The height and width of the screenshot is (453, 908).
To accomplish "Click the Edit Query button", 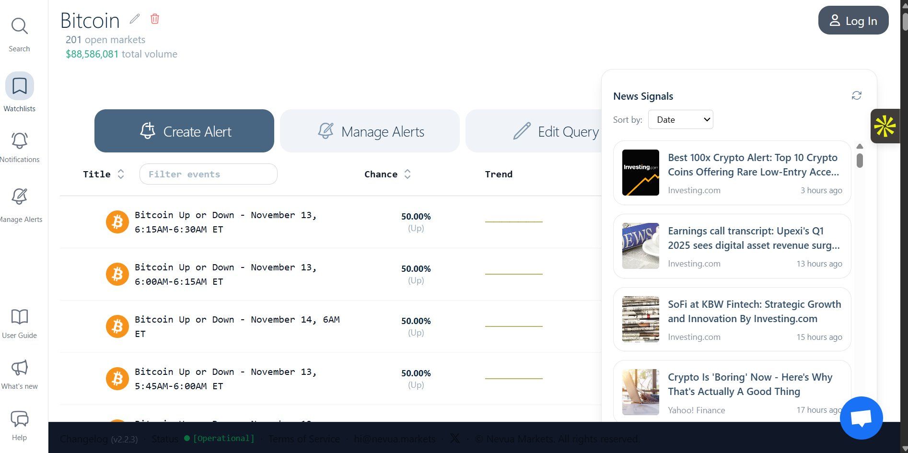I will coord(534,131).
